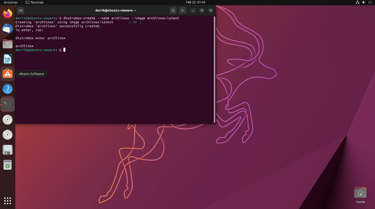This screenshot has width=375, height=209.
Task: Open the clock showing Feb 25 01:44
Action: (196, 2)
